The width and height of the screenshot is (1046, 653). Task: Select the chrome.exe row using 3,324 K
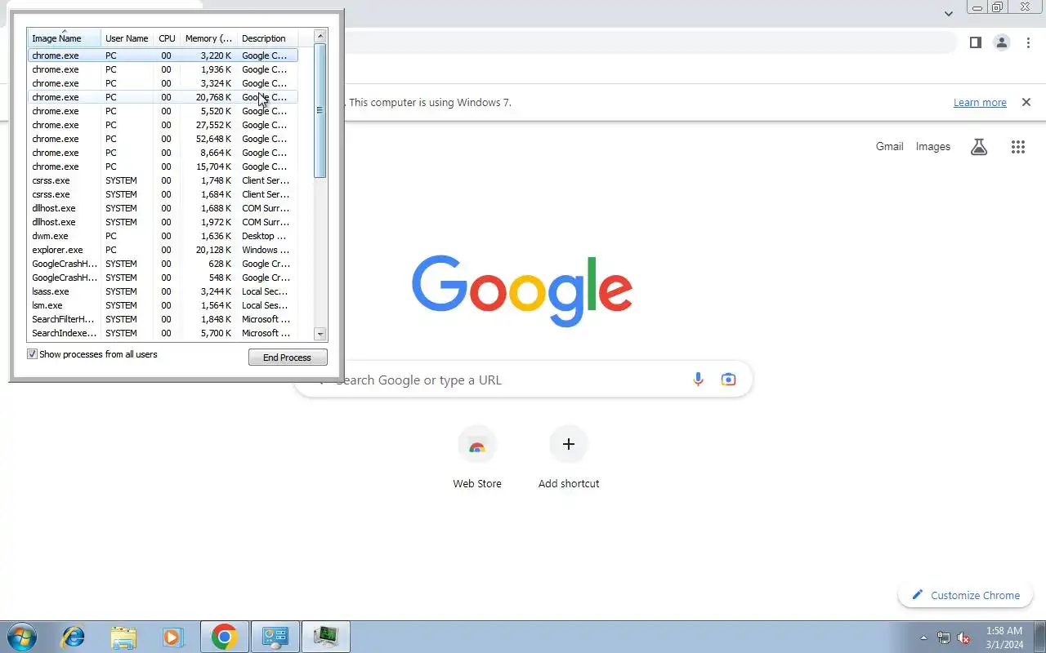point(163,83)
